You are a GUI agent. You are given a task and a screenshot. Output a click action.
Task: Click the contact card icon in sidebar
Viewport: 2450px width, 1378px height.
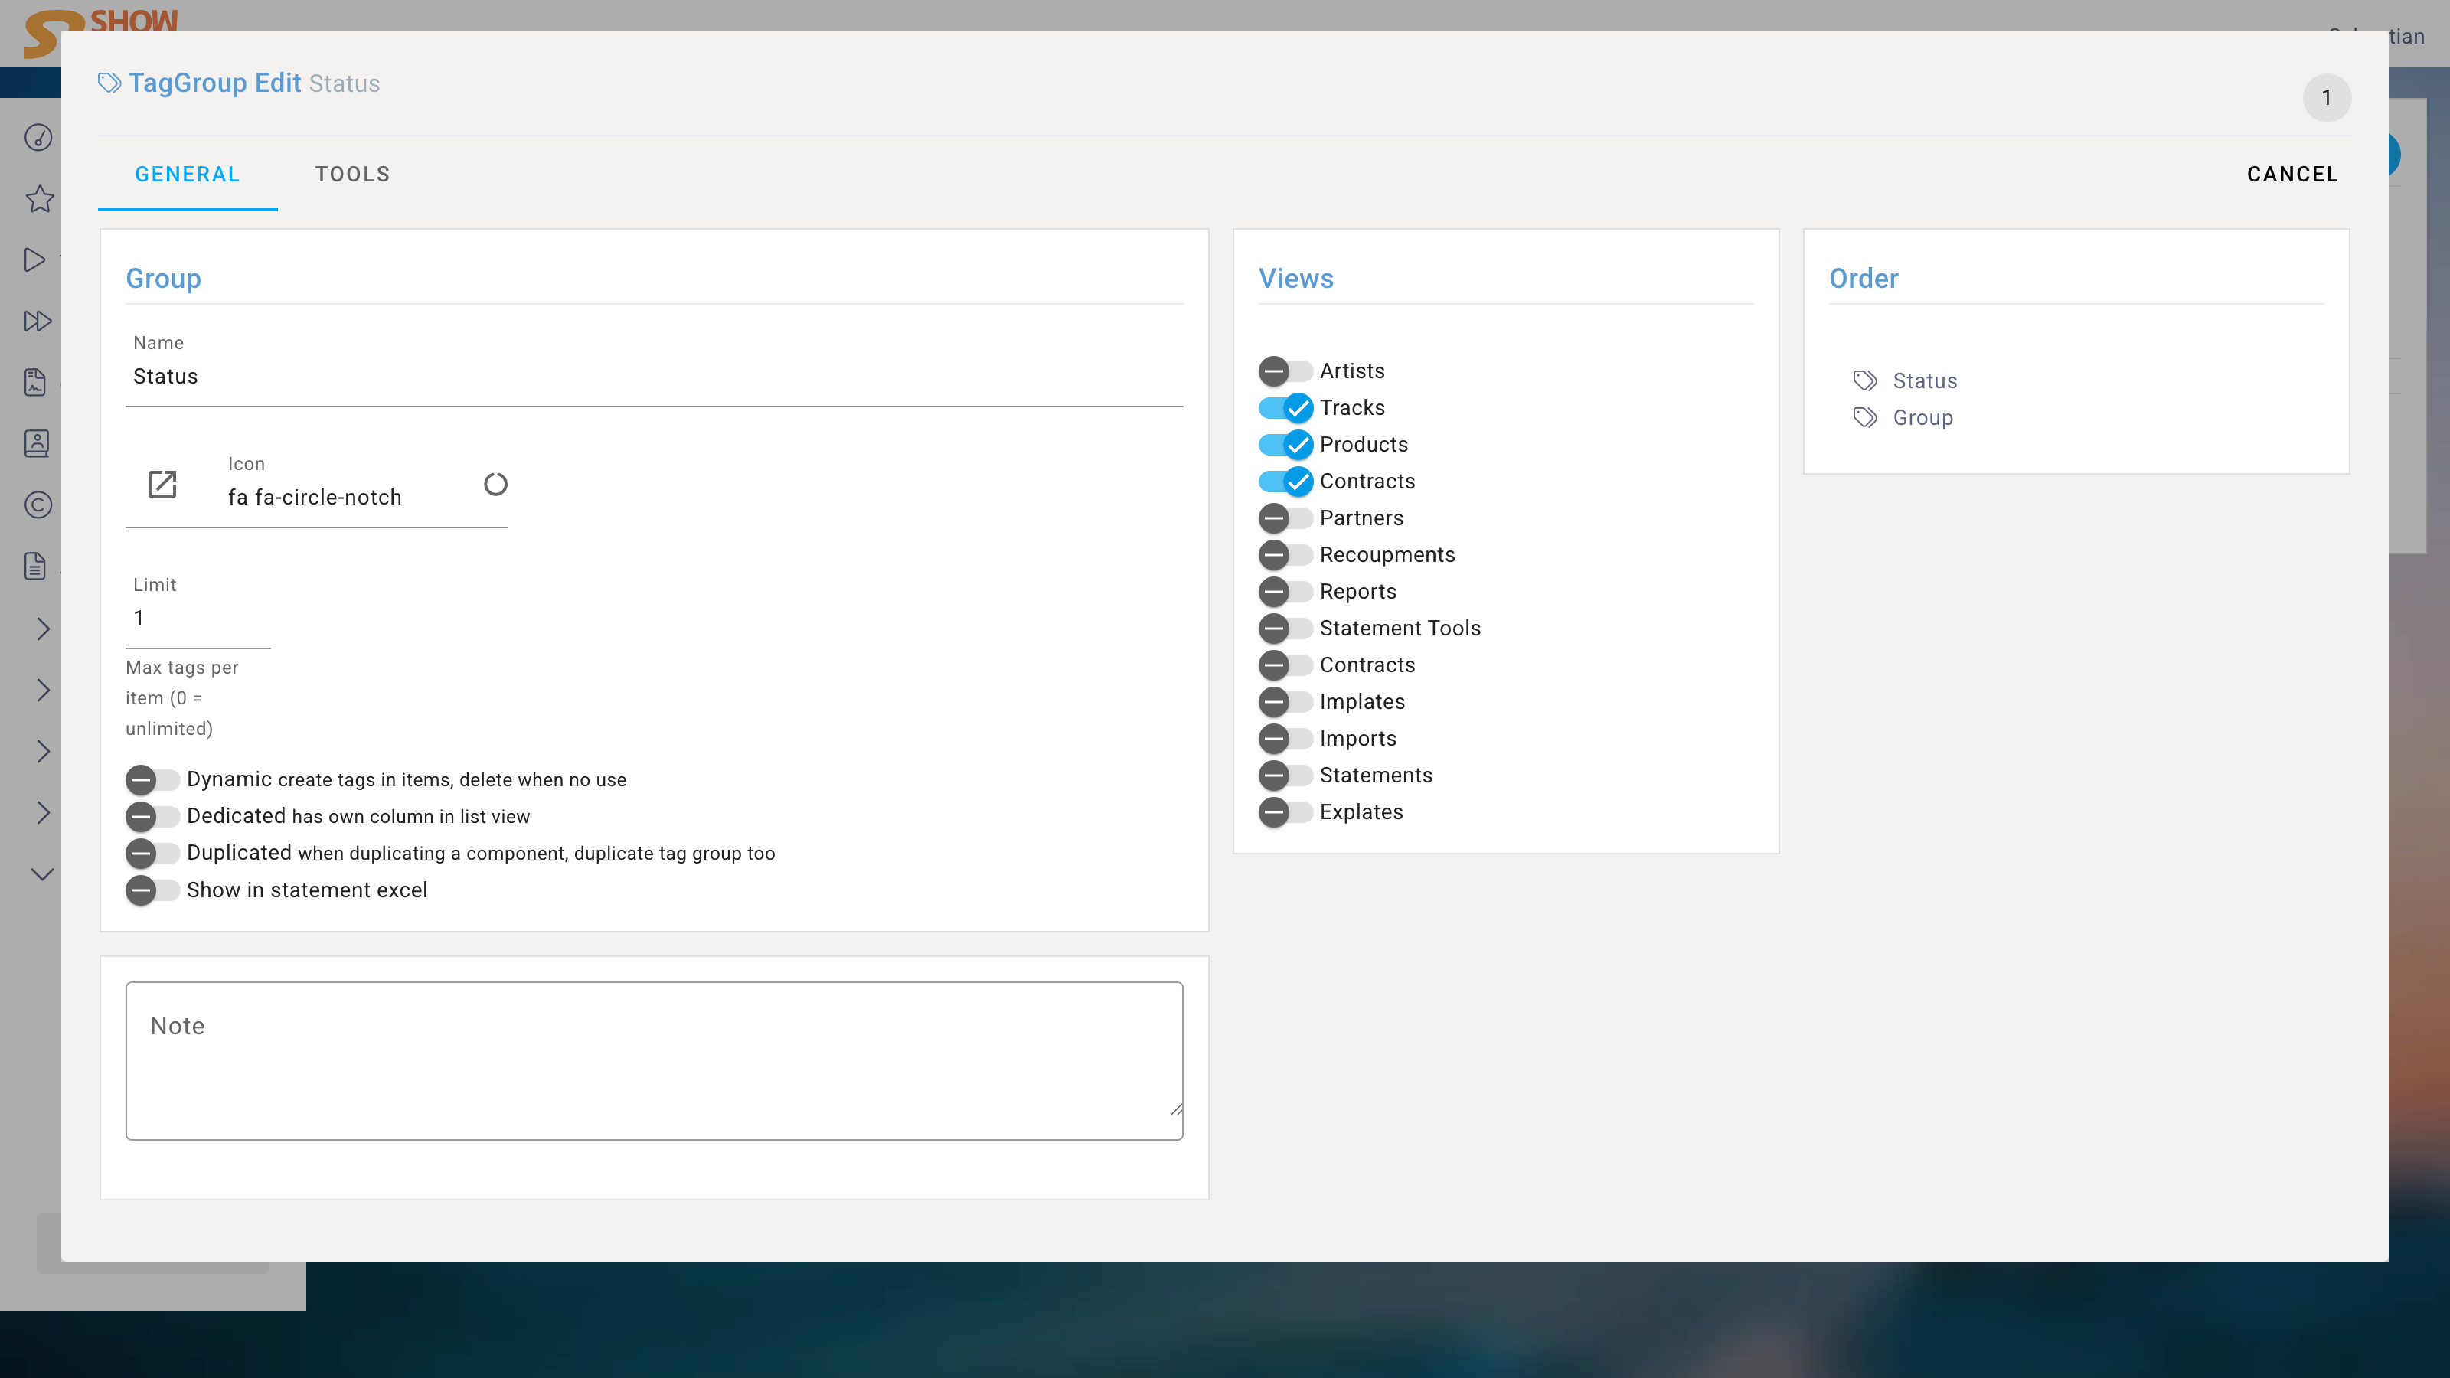(36, 443)
